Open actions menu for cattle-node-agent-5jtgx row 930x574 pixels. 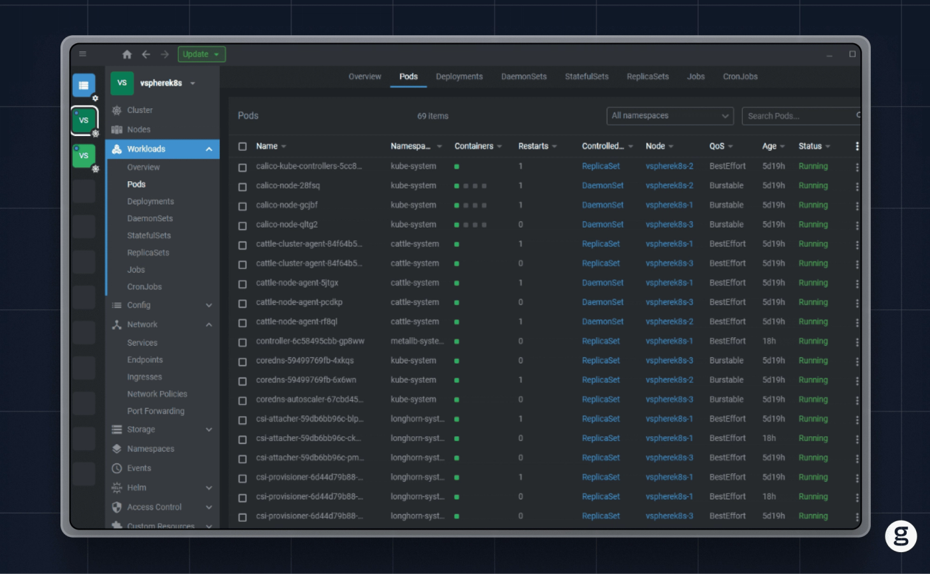pyautogui.click(x=857, y=283)
